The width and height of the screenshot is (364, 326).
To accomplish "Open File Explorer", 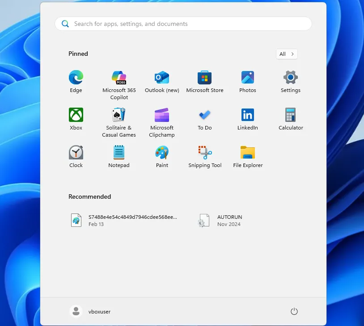I will coord(248,156).
